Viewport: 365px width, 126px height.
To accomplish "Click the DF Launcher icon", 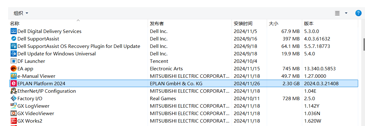I will 13,61.
